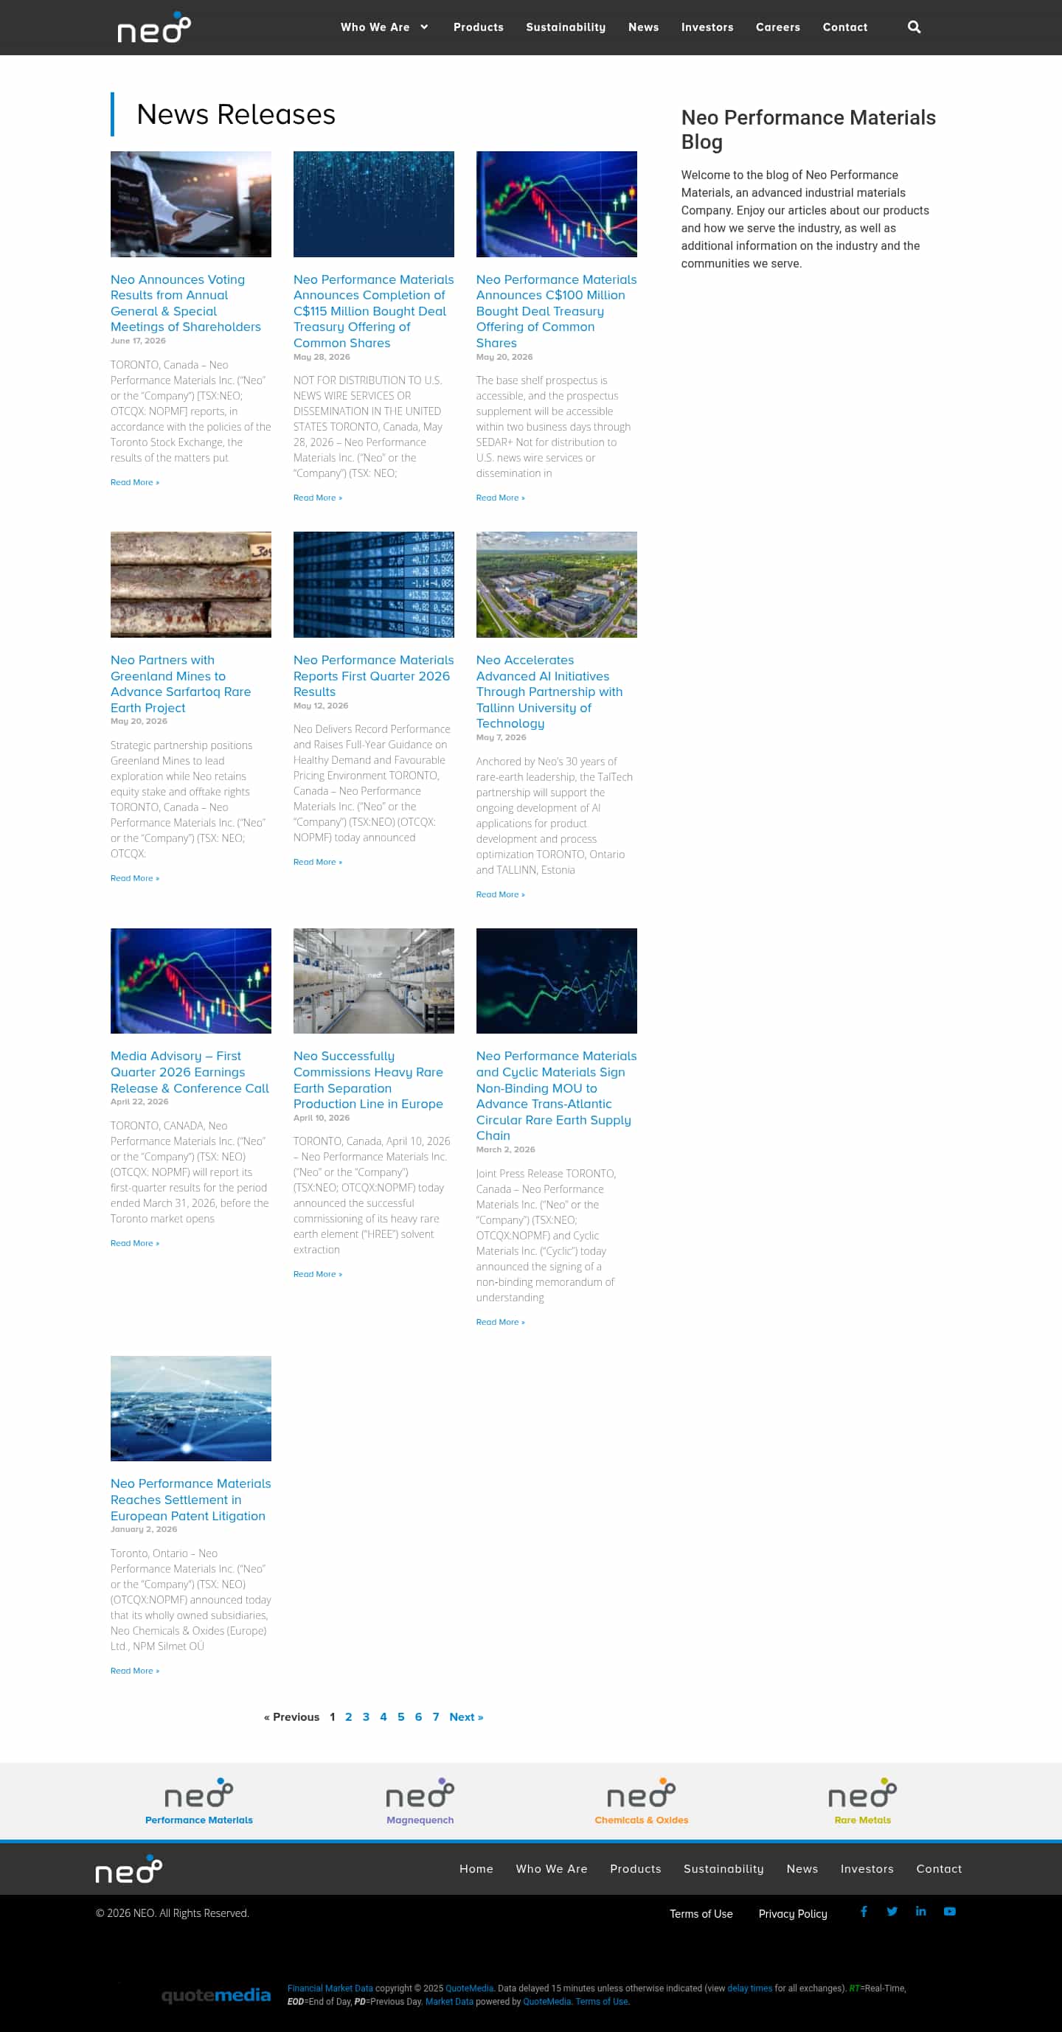
Task: Open Media Advisory First Quarter Earnings title
Action: (x=190, y=1072)
